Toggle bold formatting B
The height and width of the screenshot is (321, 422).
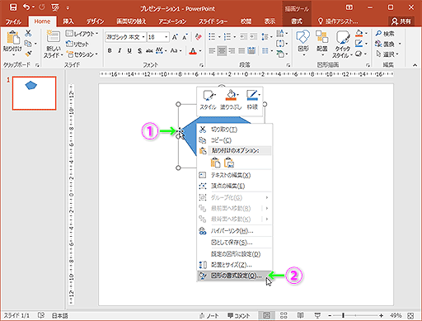click(x=110, y=51)
